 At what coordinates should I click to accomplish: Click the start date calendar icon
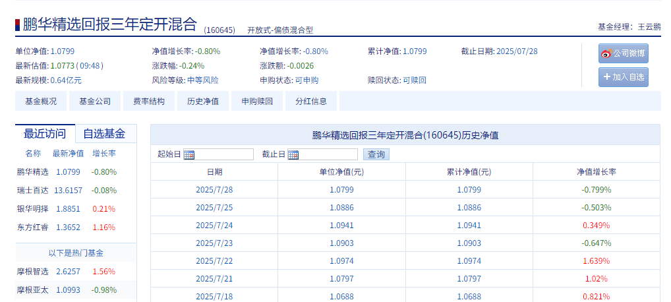pos(189,155)
